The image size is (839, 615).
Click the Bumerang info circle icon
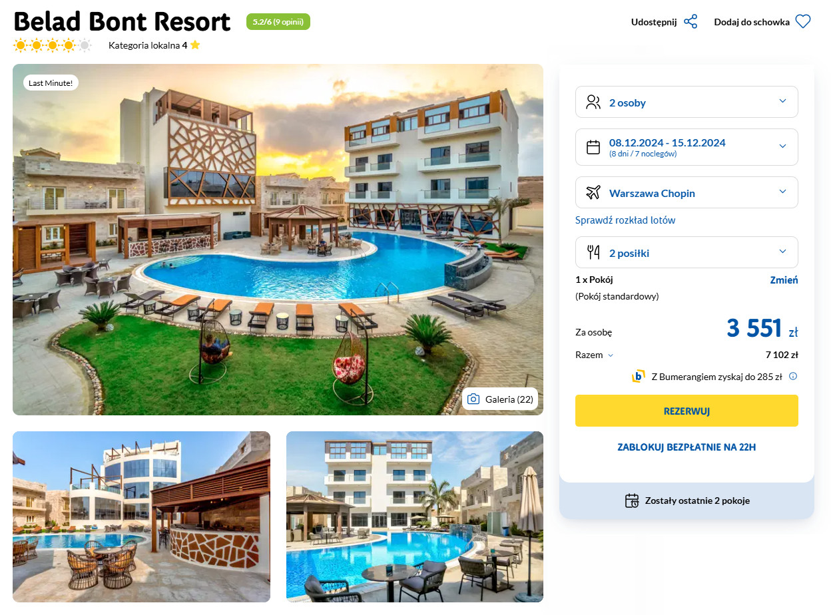click(x=793, y=376)
